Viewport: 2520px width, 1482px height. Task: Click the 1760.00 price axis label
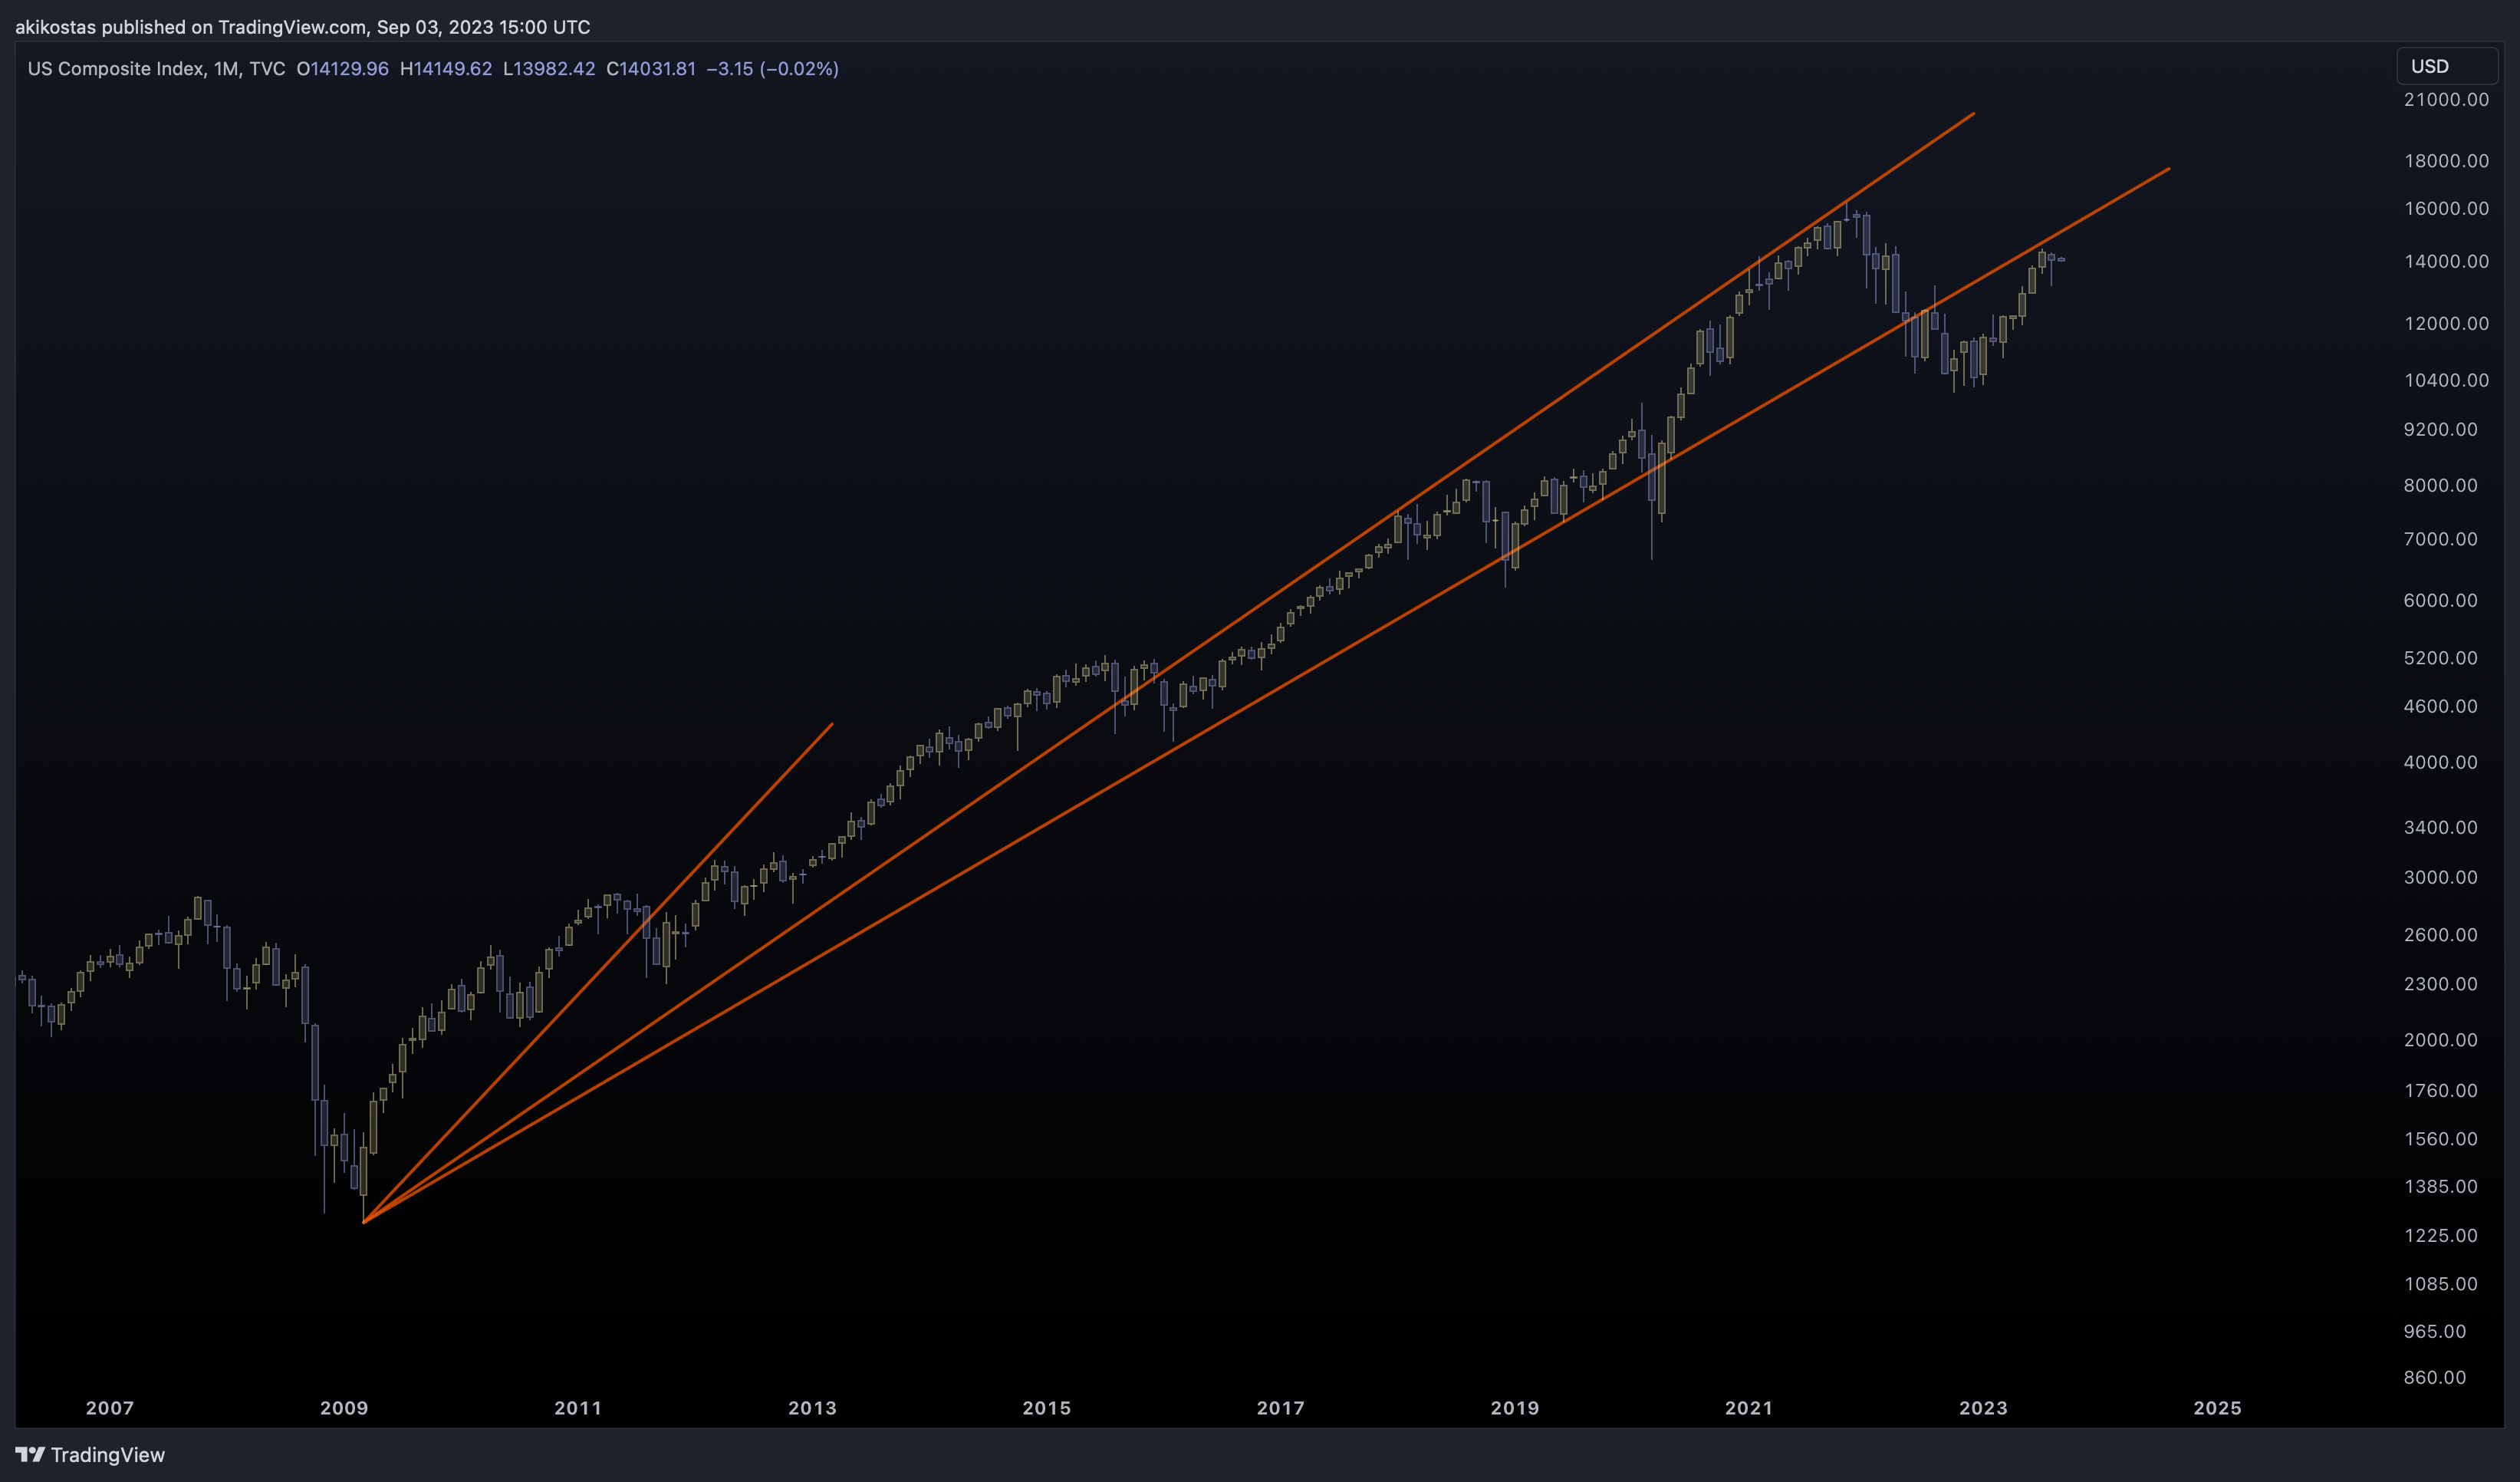click(2440, 1091)
